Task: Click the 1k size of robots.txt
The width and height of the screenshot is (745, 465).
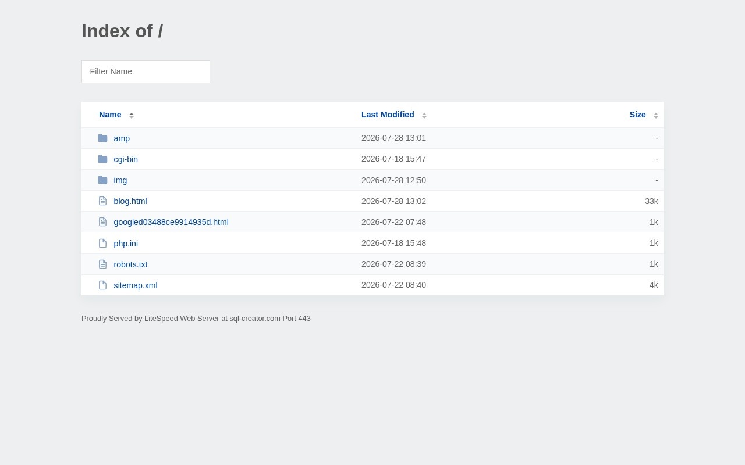Action: [654, 264]
